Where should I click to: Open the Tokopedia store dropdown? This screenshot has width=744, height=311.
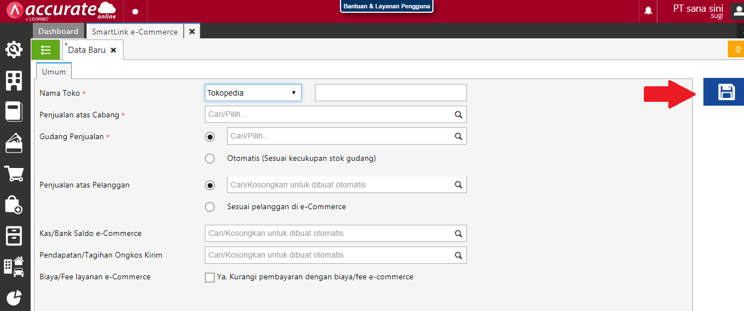[253, 93]
